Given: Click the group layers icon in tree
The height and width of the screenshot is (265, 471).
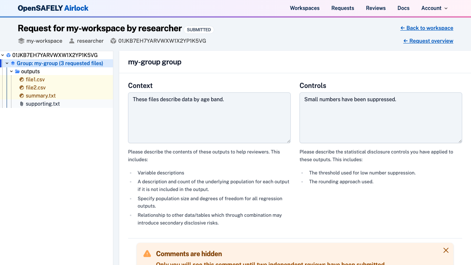Looking at the screenshot, I should pyautogui.click(x=13, y=63).
